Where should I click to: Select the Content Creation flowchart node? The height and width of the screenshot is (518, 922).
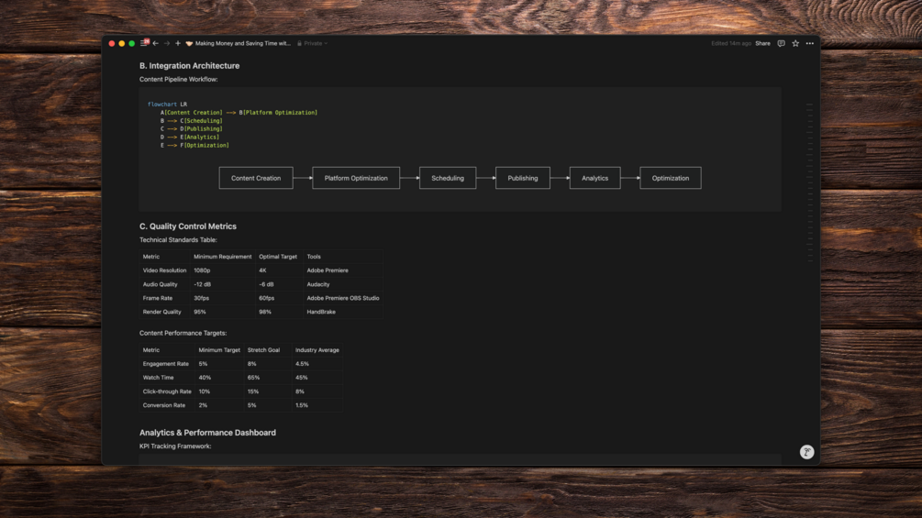[256, 178]
